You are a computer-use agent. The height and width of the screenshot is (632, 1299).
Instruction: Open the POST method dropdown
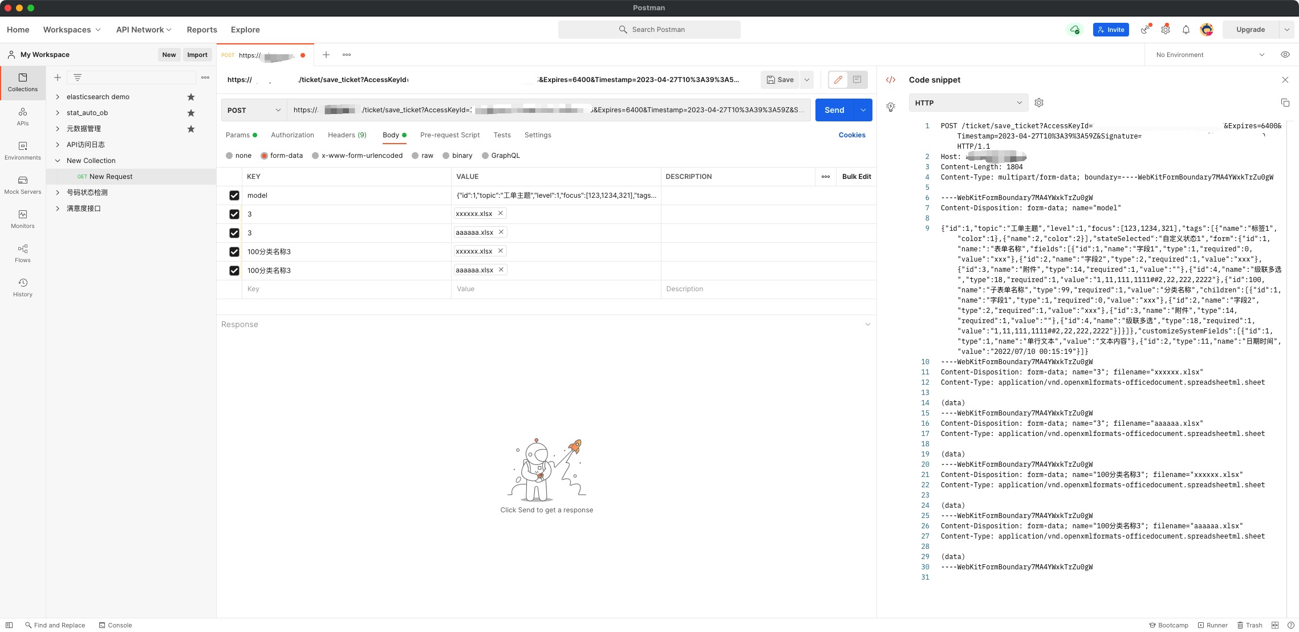[x=254, y=110]
